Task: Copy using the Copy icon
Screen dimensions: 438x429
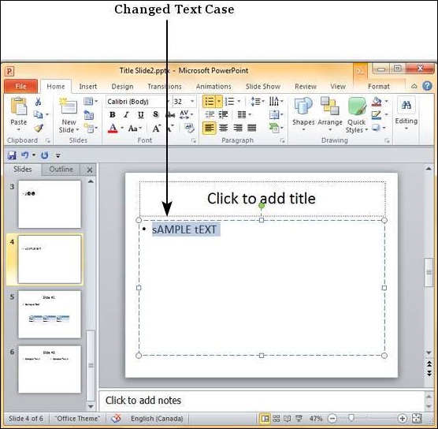Action: click(x=38, y=114)
